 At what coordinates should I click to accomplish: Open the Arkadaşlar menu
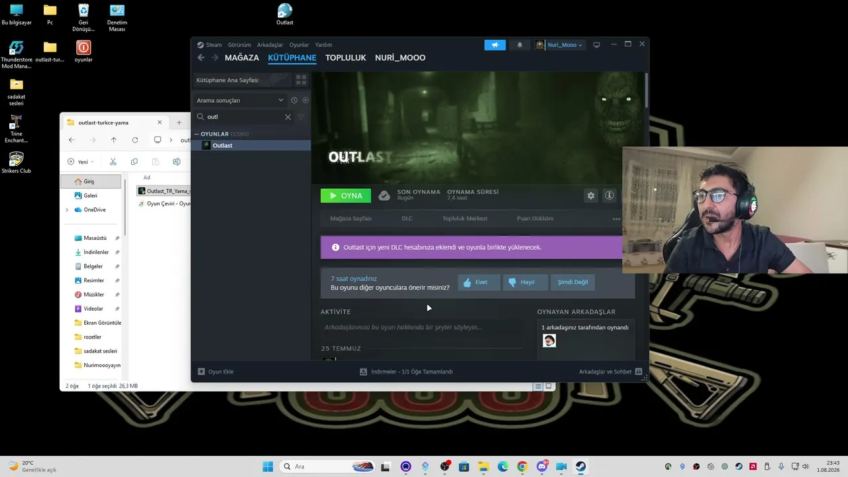270,45
